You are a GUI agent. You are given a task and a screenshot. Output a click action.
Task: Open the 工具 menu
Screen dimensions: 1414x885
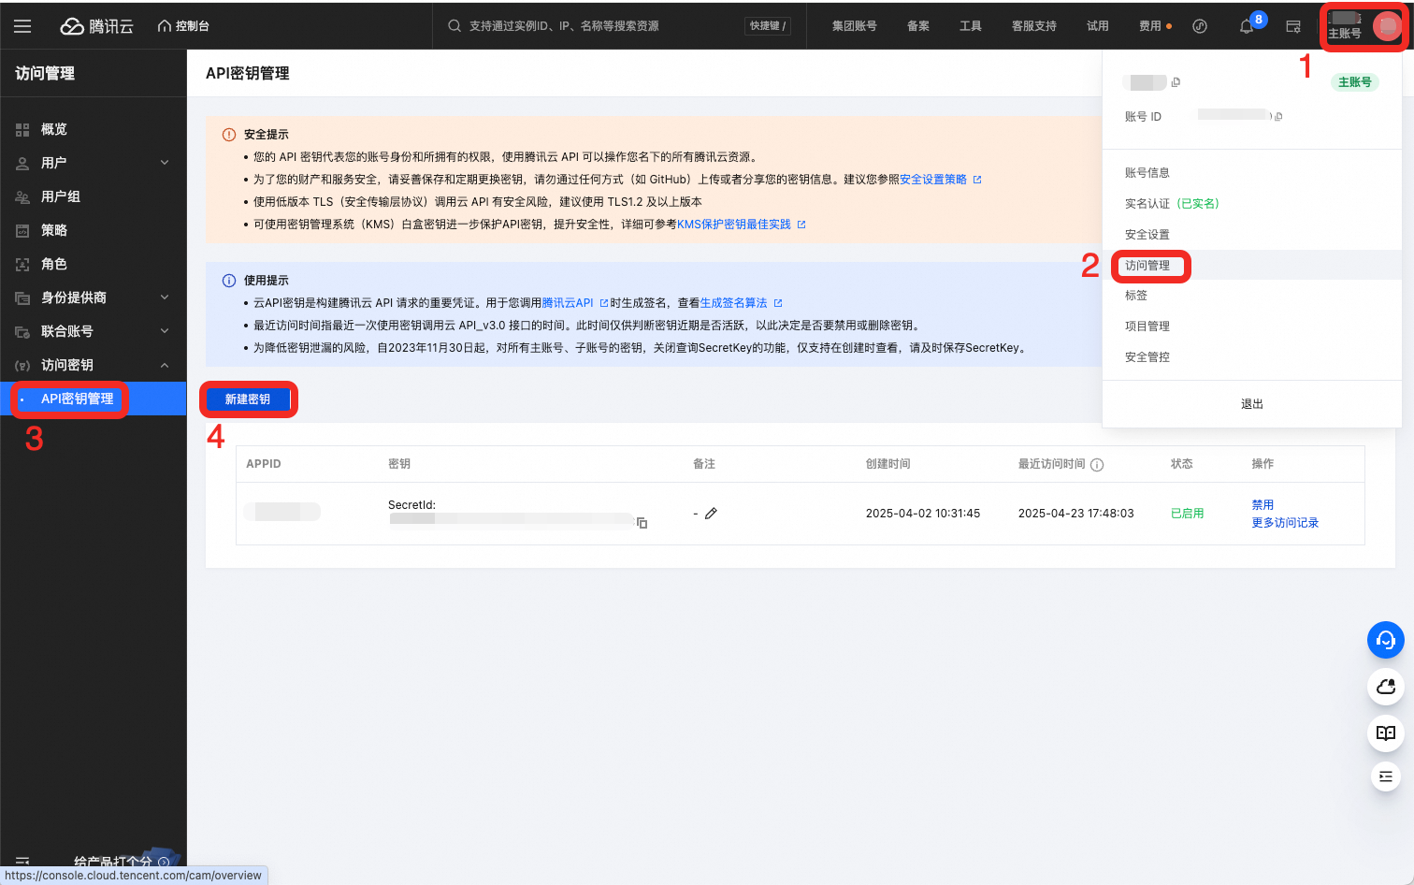pos(971,26)
